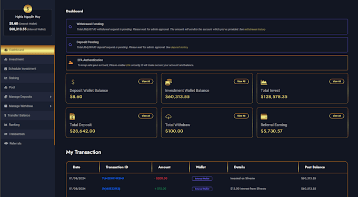The height and width of the screenshot is (197, 358).
Task: Open the Transaction menu item
Action: tap(27, 134)
